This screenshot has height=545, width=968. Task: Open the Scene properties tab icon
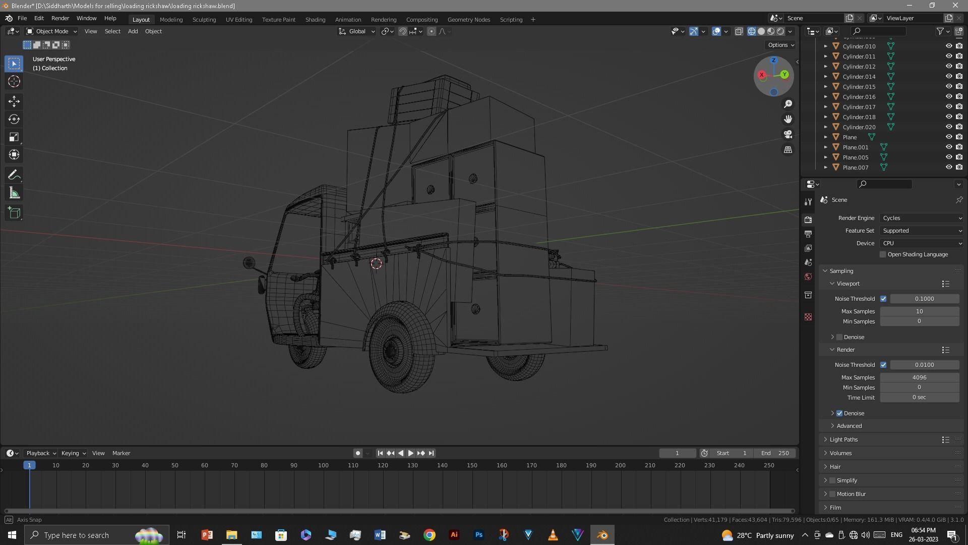(x=808, y=262)
